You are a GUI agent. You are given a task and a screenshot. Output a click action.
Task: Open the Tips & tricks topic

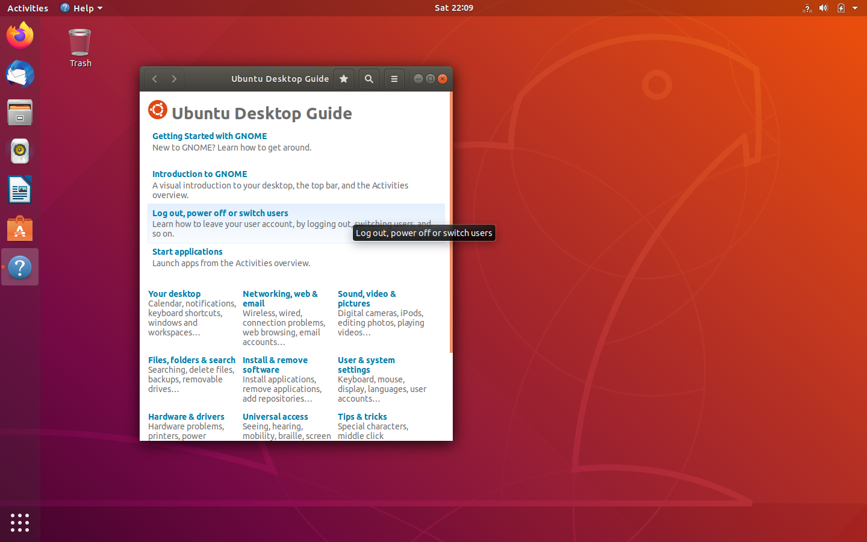pyautogui.click(x=362, y=417)
